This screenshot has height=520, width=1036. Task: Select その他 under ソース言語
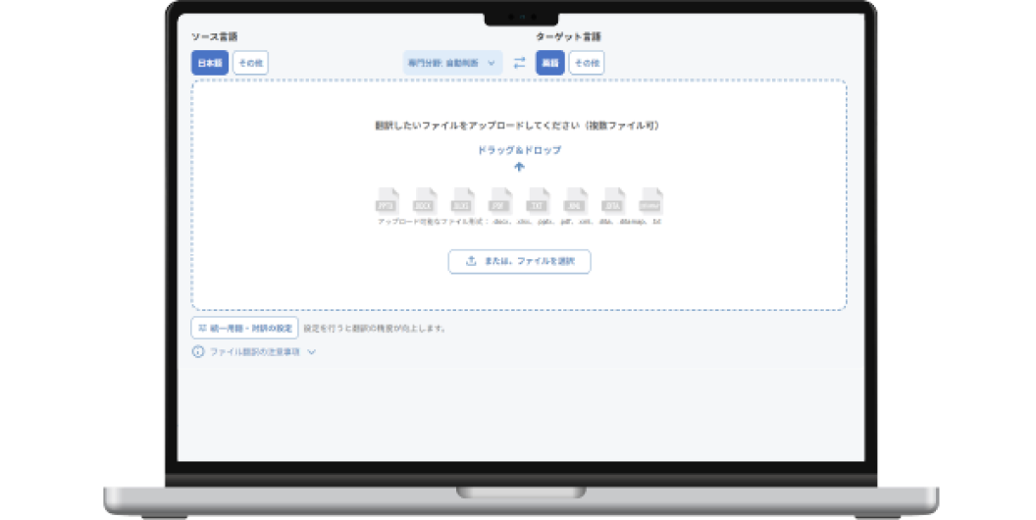click(250, 63)
